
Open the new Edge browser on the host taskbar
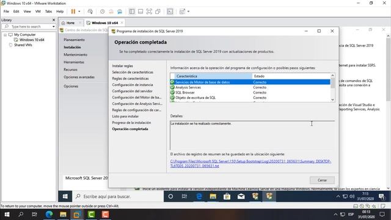tap(49, 215)
